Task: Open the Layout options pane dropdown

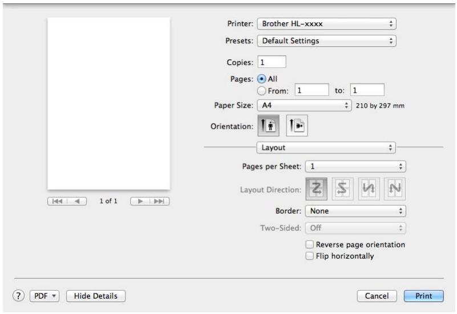Action: [326, 148]
